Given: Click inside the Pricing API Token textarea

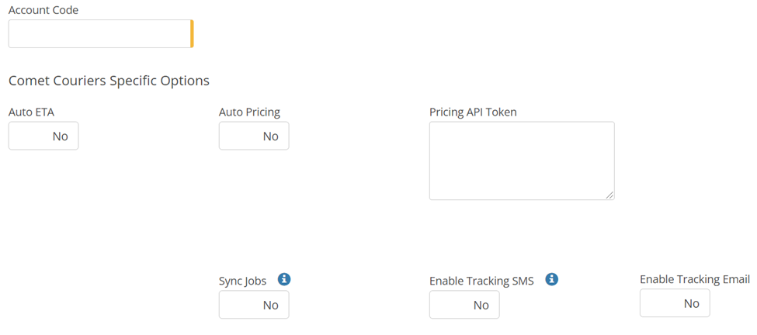Looking at the screenshot, I should point(521,160).
